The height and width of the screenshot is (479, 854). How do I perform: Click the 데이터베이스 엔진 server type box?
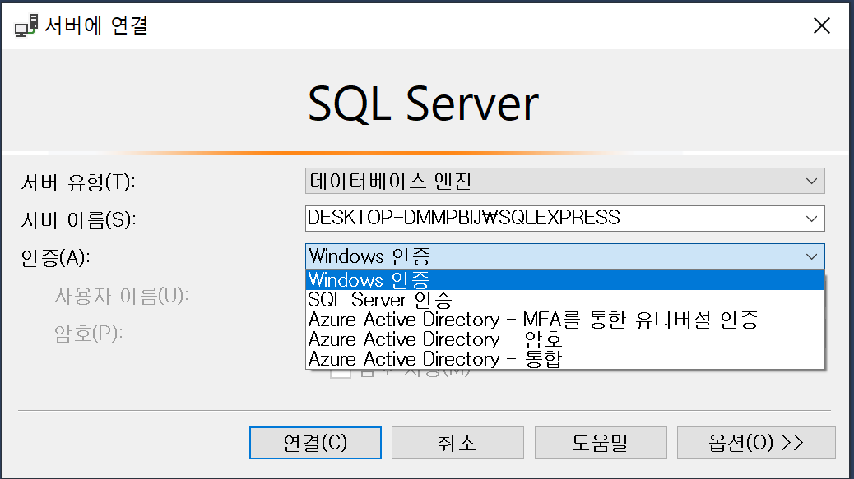(564, 181)
